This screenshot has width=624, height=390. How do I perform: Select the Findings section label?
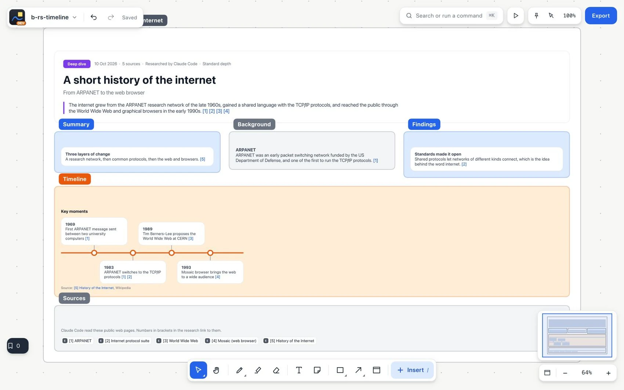coord(424,124)
